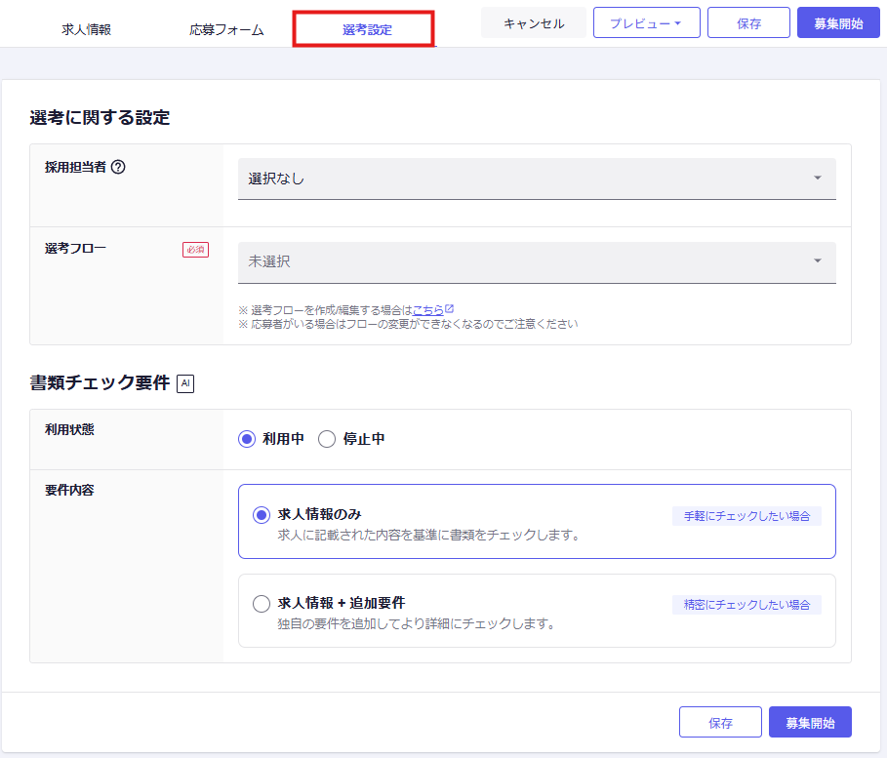The width and height of the screenshot is (887, 758).
Task: Select the 利用中 radio button
Action: coord(247,439)
